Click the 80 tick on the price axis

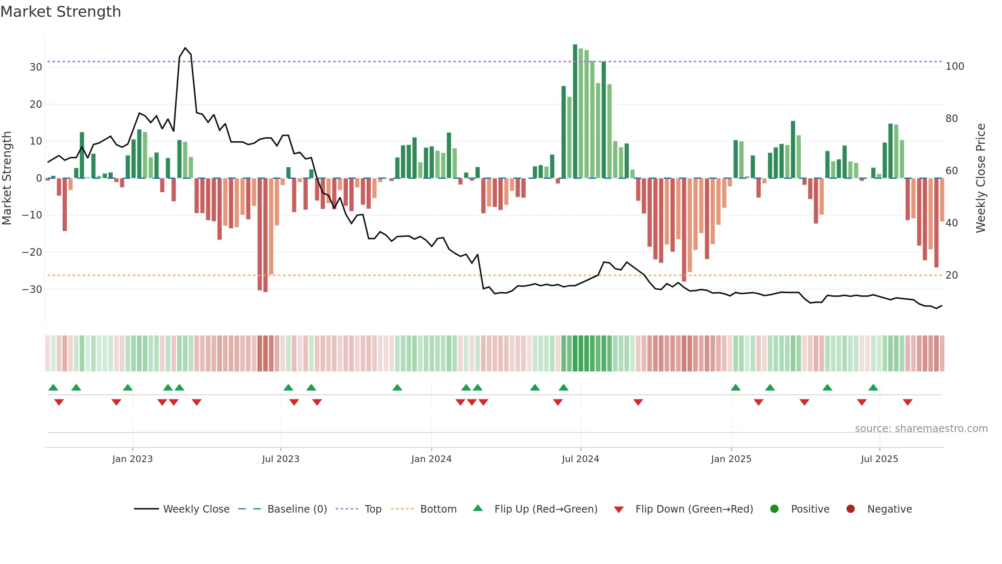[x=951, y=119]
